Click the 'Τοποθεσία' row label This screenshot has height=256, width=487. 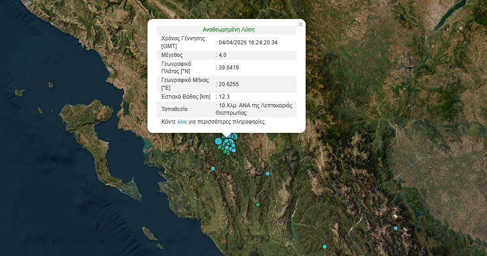[x=175, y=109]
